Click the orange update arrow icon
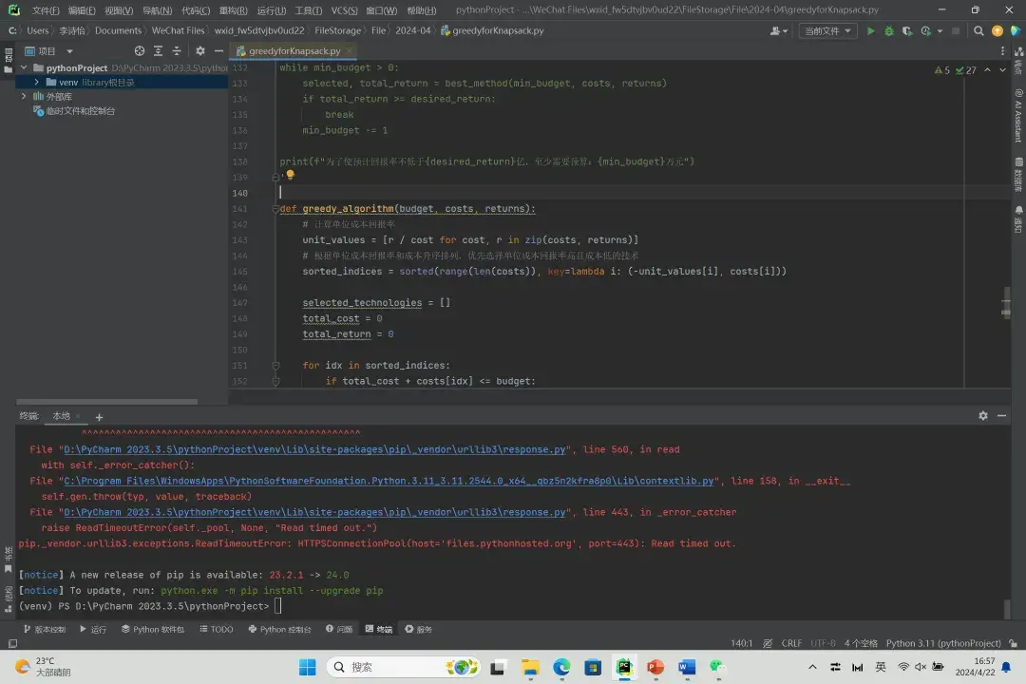 click(997, 30)
